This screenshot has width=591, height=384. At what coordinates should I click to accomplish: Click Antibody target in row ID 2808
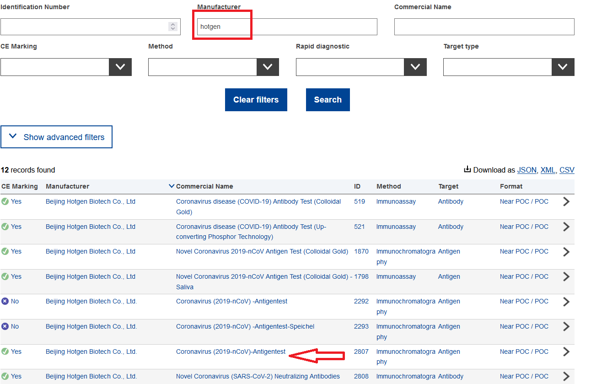tap(451, 376)
